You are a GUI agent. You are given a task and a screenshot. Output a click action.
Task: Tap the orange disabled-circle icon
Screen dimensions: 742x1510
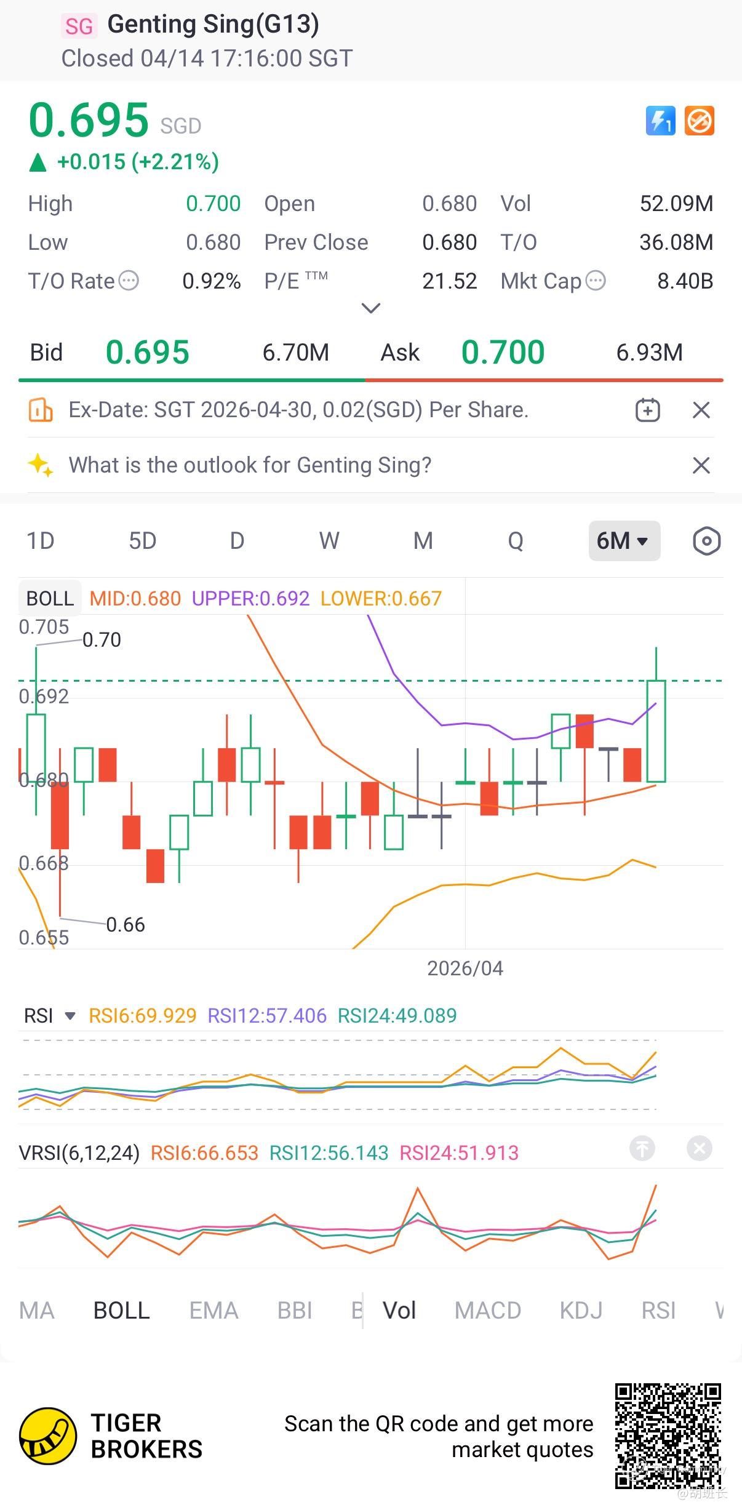tap(700, 121)
